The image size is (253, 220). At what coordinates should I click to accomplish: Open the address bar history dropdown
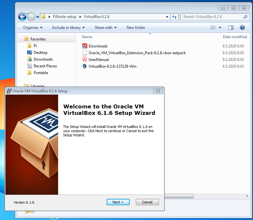click(167, 17)
